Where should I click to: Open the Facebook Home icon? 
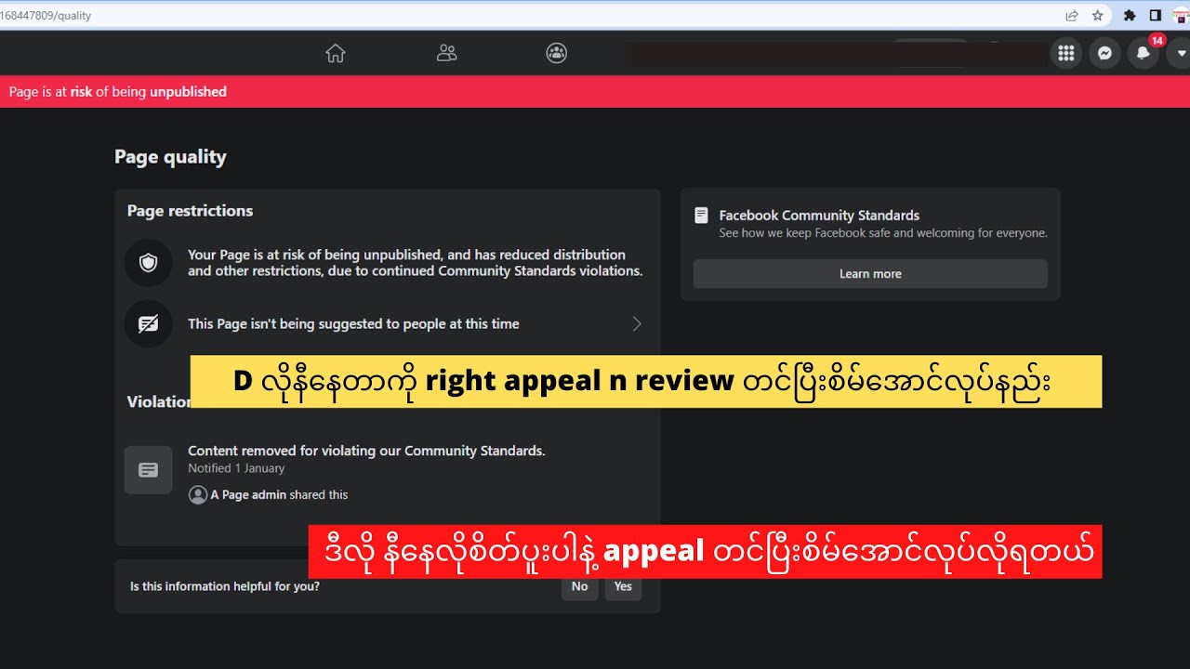click(336, 53)
